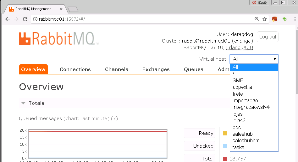
Task: Open the Connections tab
Action: (x=75, y=69)
